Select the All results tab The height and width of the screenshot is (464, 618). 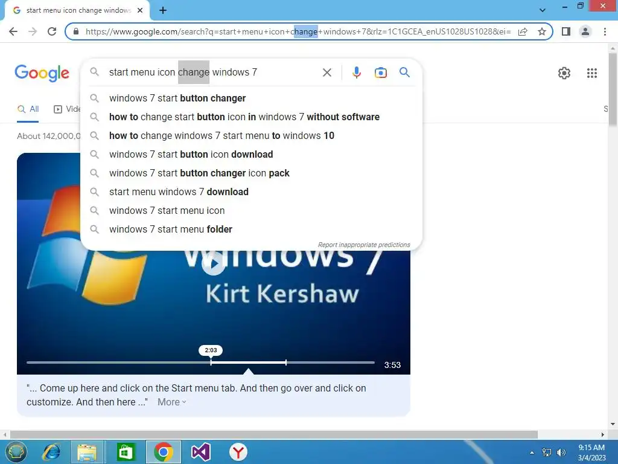click(28, 109)
